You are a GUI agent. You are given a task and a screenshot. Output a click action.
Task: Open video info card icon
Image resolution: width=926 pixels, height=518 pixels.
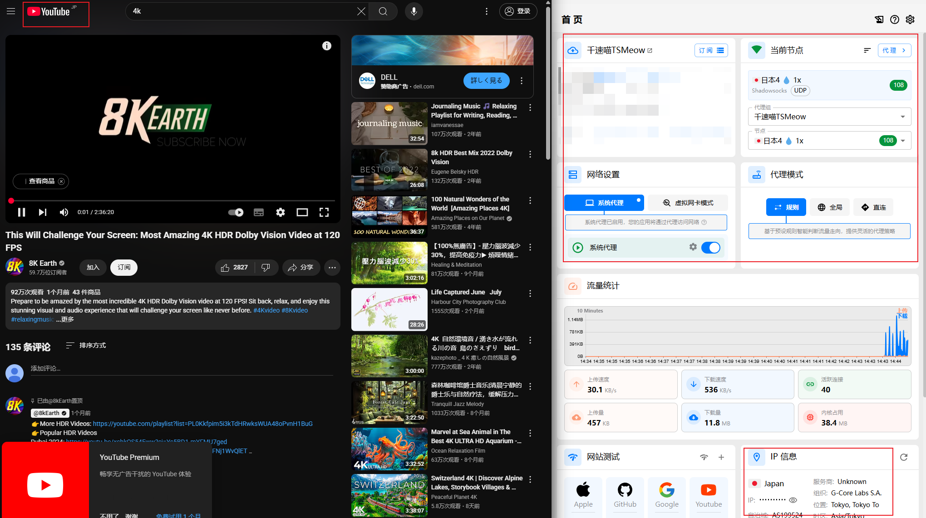pyautogui.click(x=327, y=46)
